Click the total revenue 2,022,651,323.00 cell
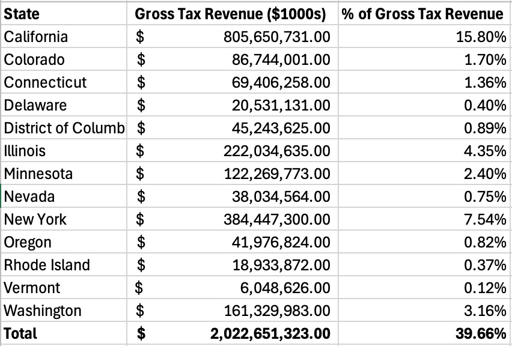Viewport: 512px width, 346px height. 270,334
